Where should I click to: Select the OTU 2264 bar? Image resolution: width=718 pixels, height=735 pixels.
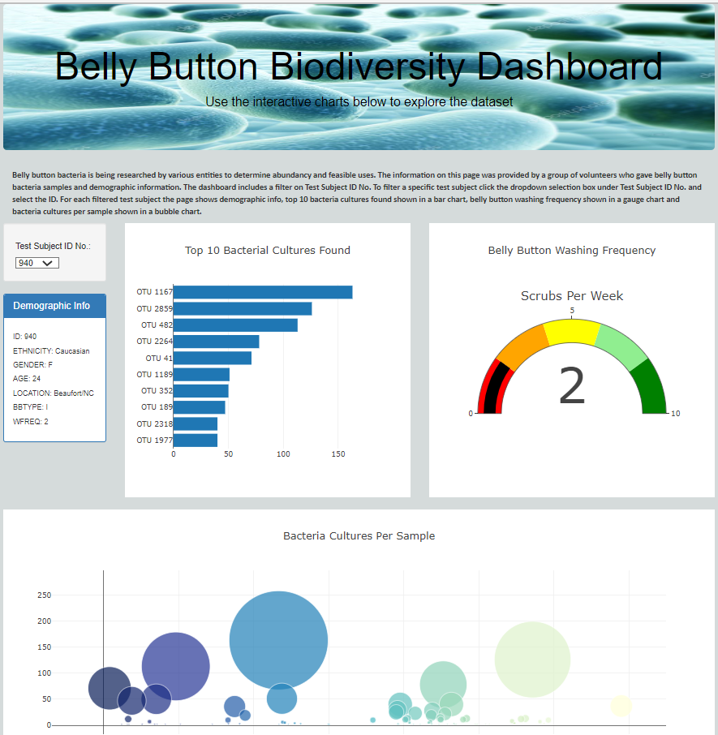(x=216, y=342)
